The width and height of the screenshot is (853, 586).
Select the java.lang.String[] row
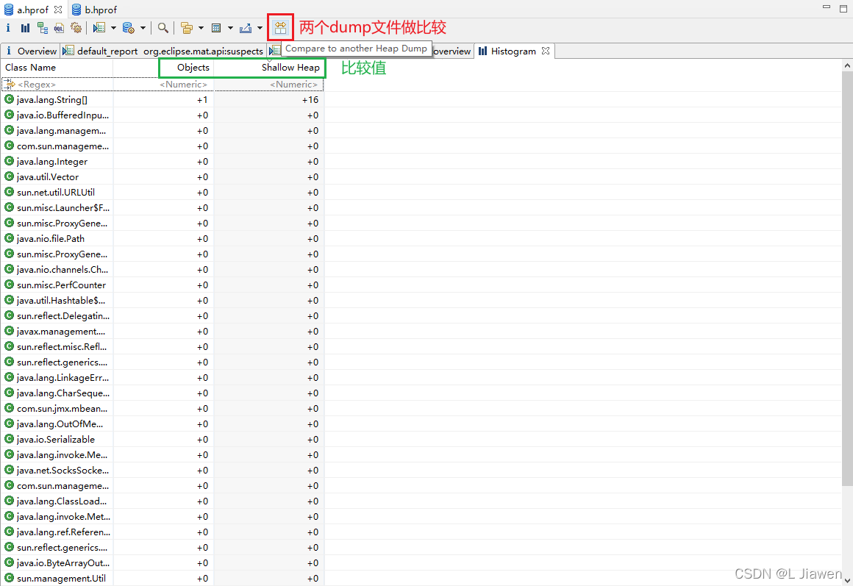coord(162,99)
